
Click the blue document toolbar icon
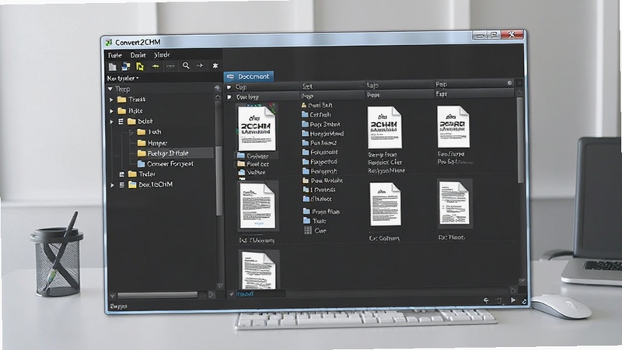pyautogui.click(x=126, y=66)
